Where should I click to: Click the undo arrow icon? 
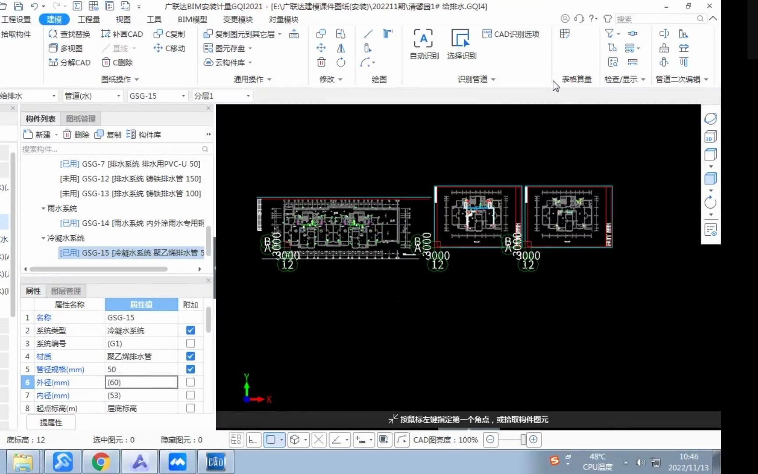(x=34, y=6)
